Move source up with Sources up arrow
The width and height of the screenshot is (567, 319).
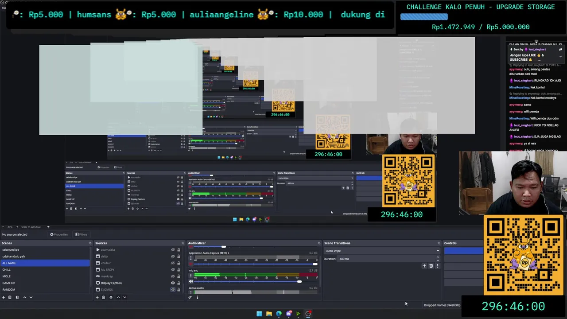pos(118,297)
